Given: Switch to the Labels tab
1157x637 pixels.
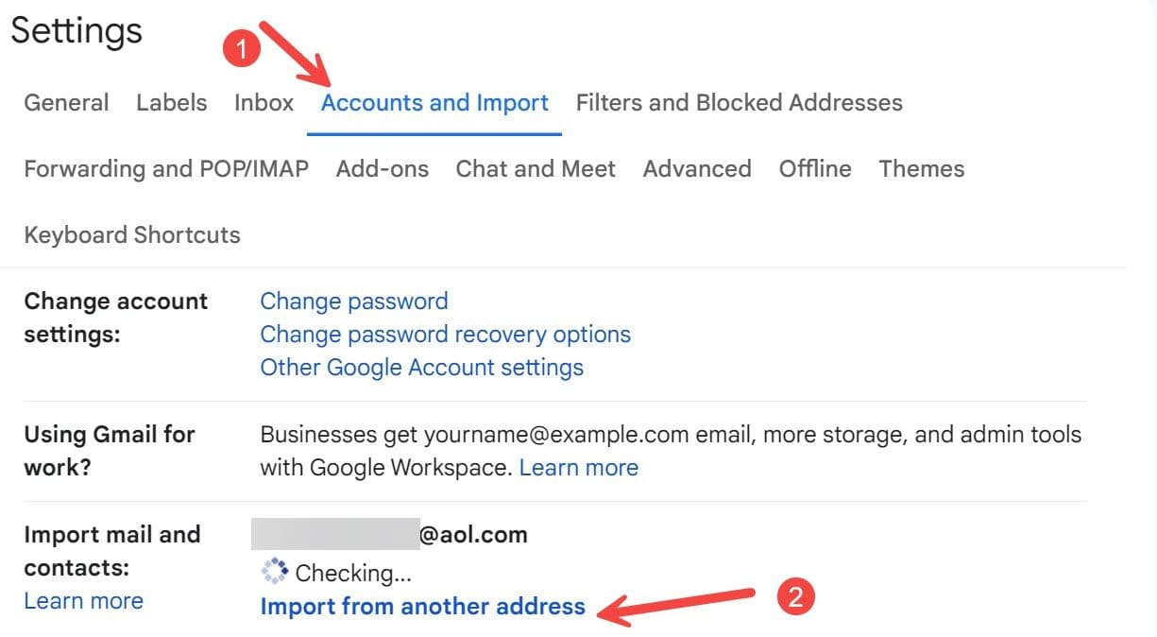Looking at the screenshot, I should (171, 102).
